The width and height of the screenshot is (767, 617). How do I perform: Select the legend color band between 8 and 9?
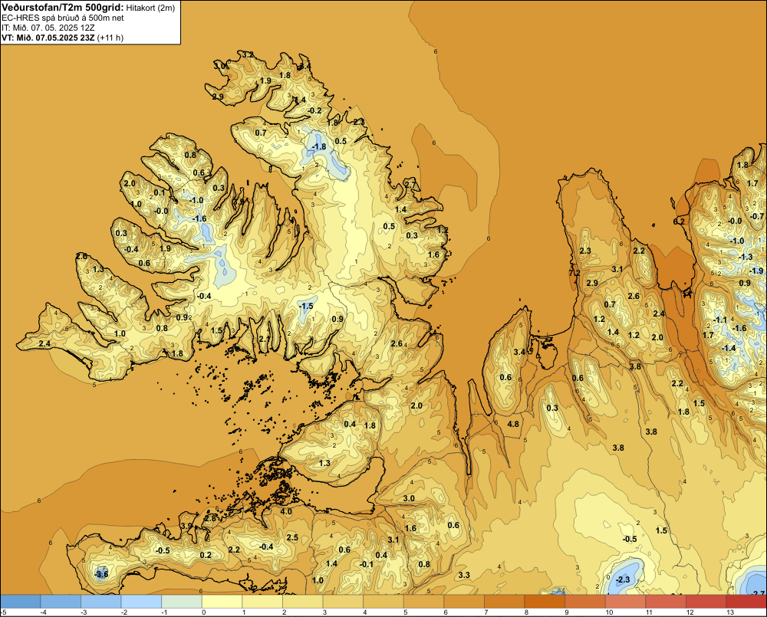[545, 601]
